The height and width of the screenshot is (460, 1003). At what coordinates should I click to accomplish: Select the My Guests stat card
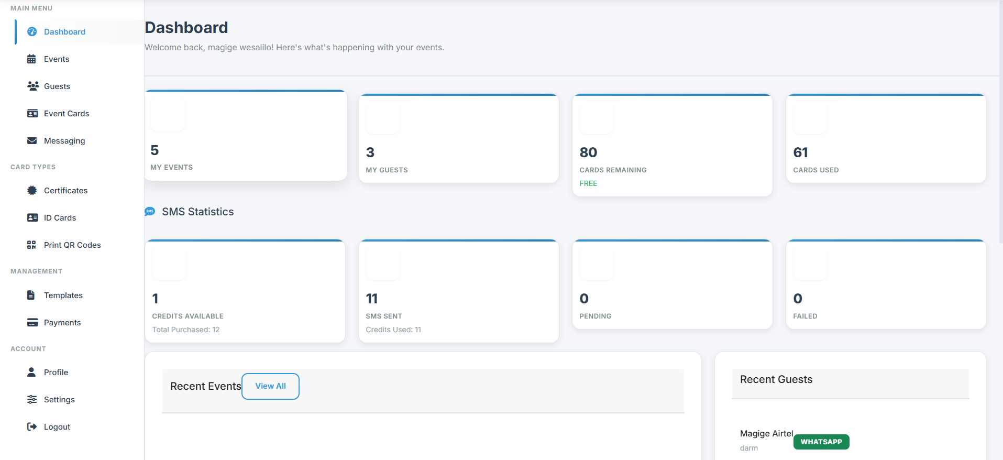pyautogui.click(x=459, y=138)
